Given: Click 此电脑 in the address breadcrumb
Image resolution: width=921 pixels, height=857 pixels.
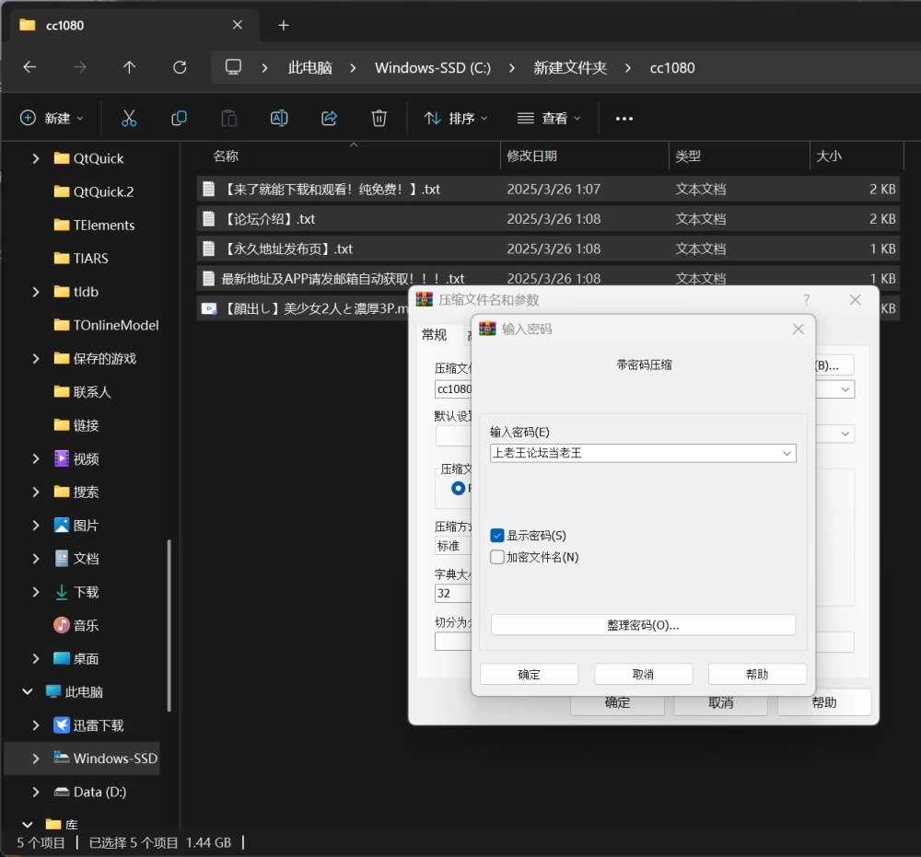Looking at the screenshot, I should pos(310,67).
